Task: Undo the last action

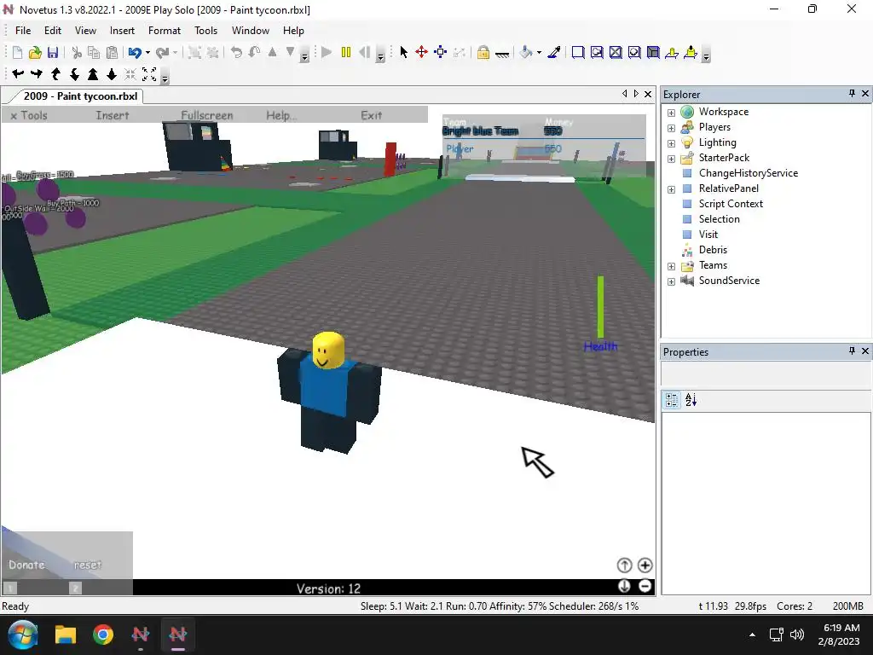Action: pos(134,52)
